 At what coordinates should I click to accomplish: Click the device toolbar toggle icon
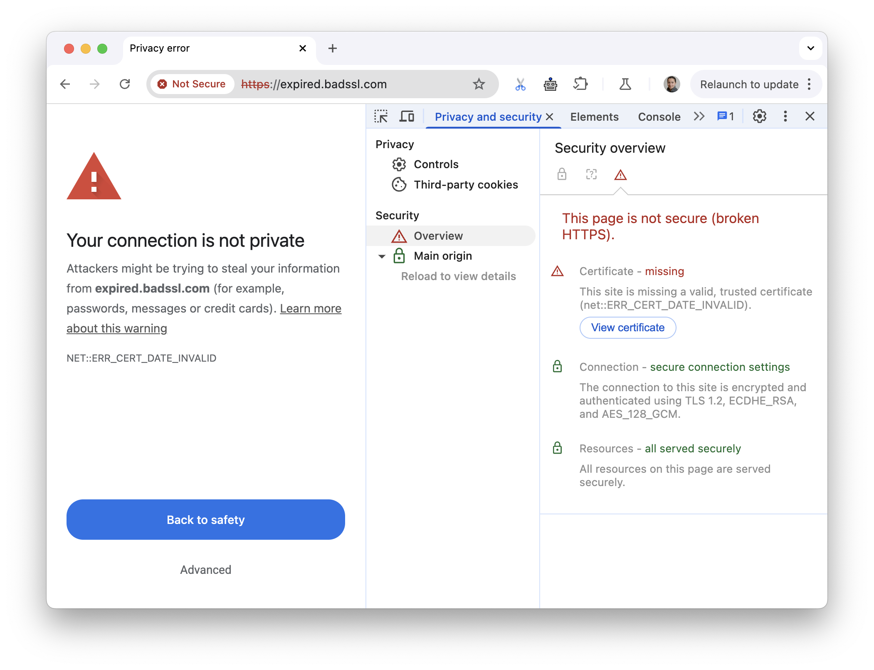tap(408, 116)
